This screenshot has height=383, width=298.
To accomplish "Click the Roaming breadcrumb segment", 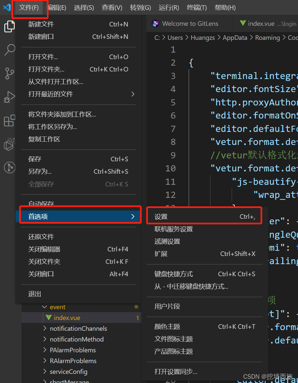I will [267, 38].
